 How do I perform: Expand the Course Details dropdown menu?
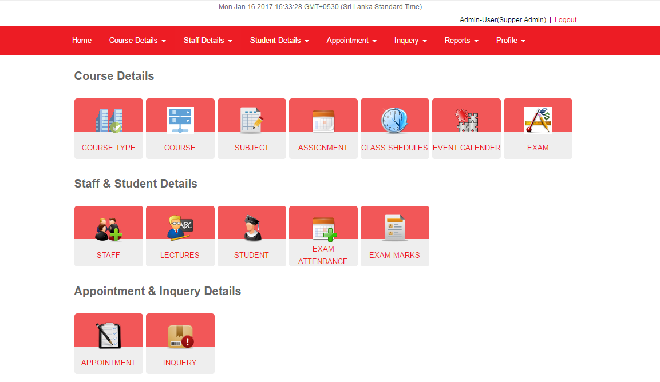(x=137, y=41)
